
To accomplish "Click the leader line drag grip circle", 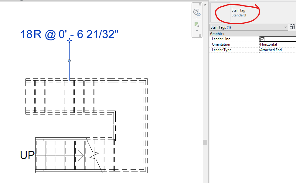I will point(69,61).
